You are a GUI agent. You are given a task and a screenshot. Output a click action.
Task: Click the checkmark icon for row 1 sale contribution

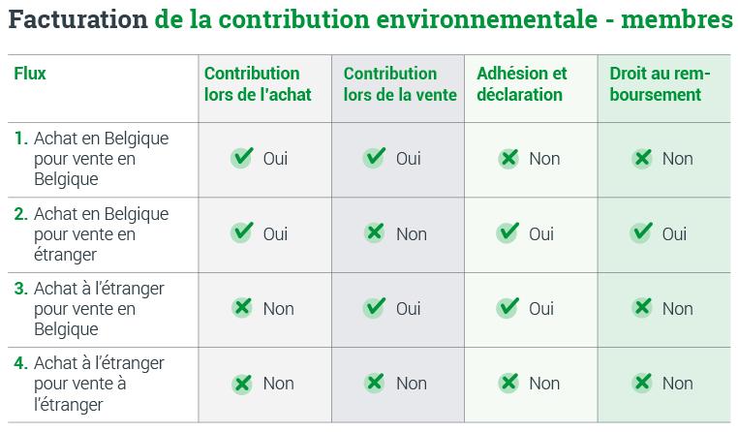tap(375, 158)
